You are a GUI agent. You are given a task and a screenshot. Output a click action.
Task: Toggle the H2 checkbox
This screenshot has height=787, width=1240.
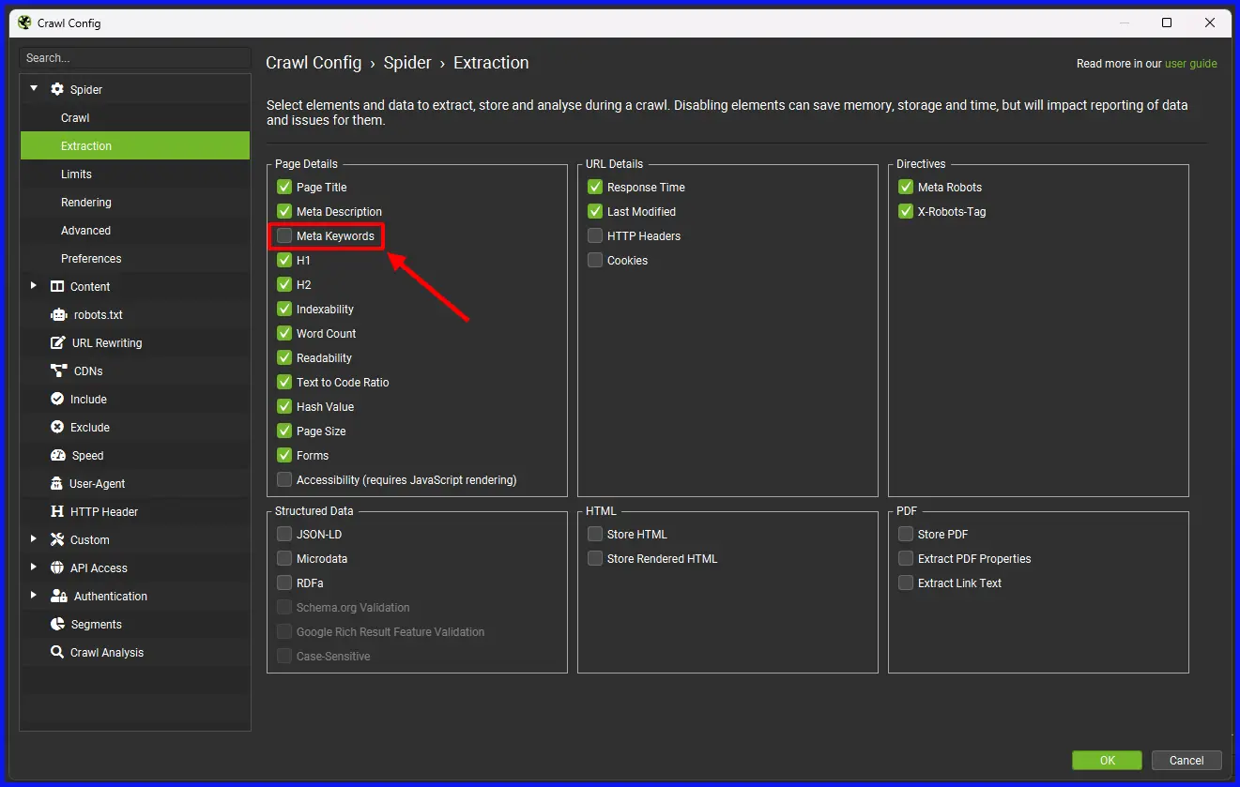point(284,284)
